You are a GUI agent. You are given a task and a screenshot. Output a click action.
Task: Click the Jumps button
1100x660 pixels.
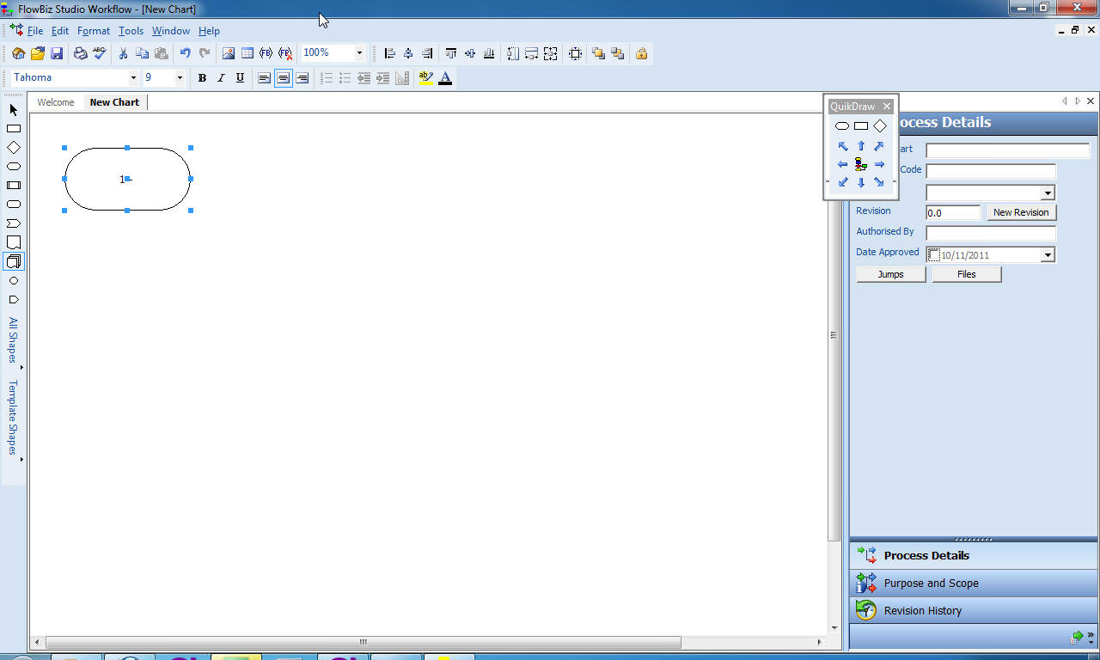click(x=891, y=274)
